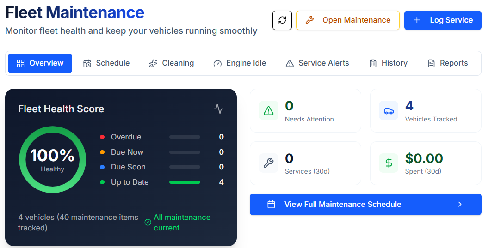The height and width of the screenshot is (248, 488).
Task: Click the All maintenance current text
Action: (x=182, y=223)
